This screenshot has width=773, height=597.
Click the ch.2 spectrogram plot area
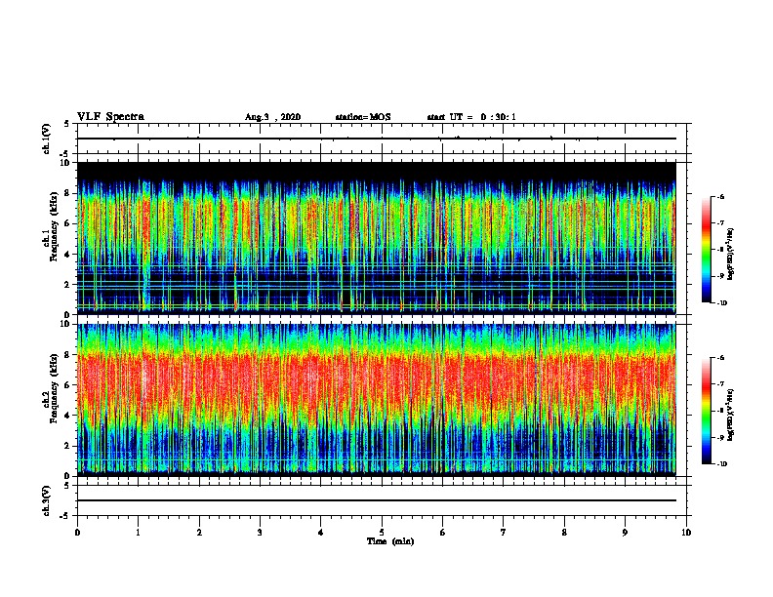click(377, 400)
